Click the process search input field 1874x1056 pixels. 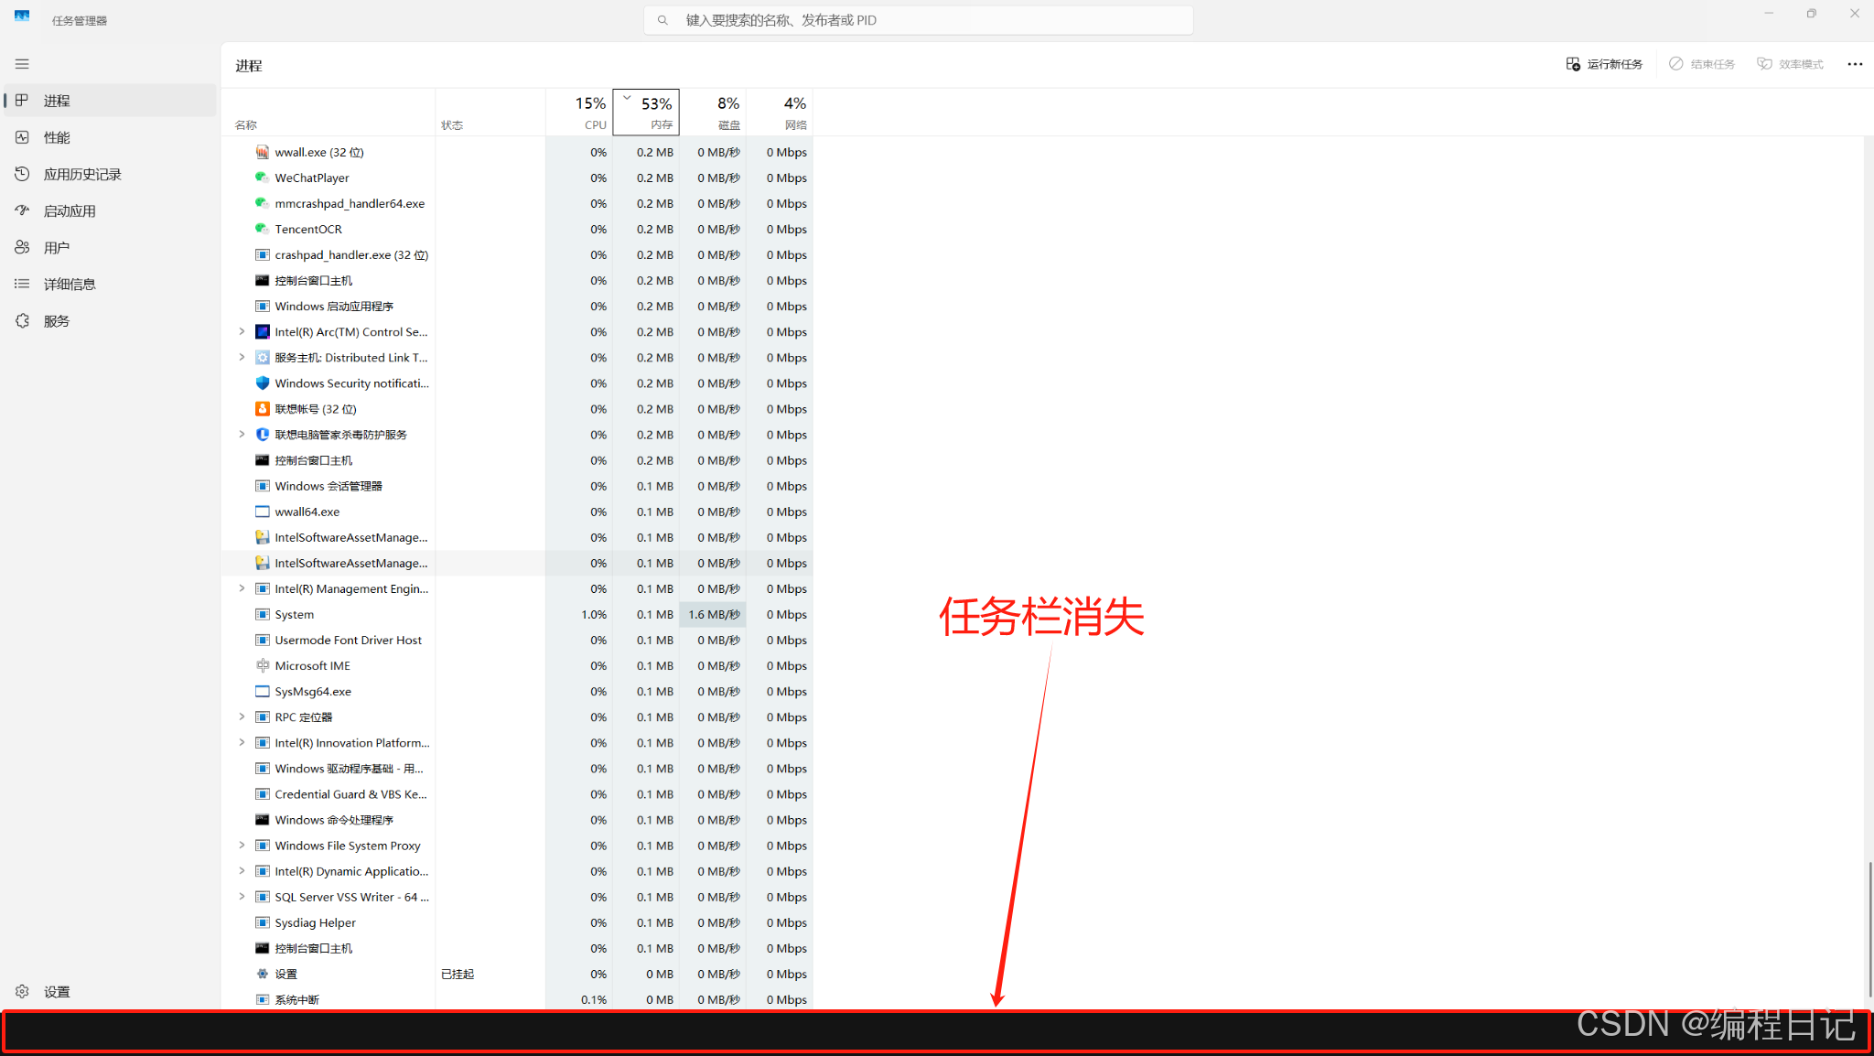pos(918,20)
